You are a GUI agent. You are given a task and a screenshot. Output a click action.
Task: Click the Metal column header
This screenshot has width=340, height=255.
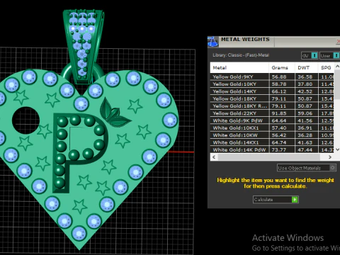pos(239,68)
